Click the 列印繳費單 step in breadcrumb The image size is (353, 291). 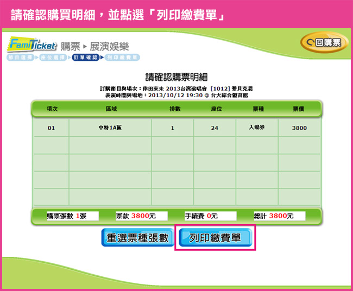122,57
